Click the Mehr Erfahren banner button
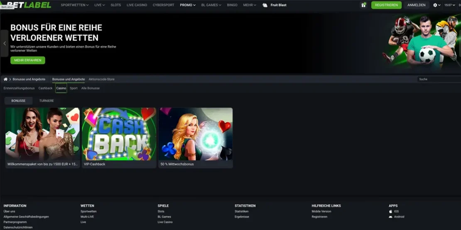 [28, 60]
